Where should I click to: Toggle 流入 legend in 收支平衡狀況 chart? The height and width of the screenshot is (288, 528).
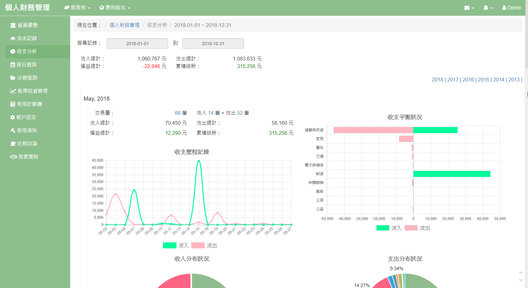(x=389, y=228)
